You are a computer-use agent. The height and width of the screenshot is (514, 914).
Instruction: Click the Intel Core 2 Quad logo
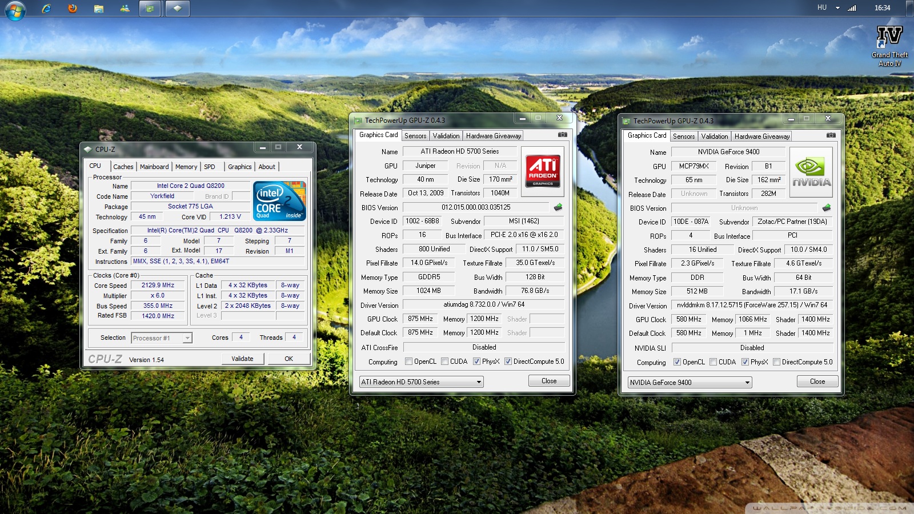[279, 201]
